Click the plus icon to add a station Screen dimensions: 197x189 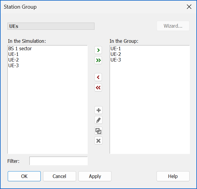point(98,110)
